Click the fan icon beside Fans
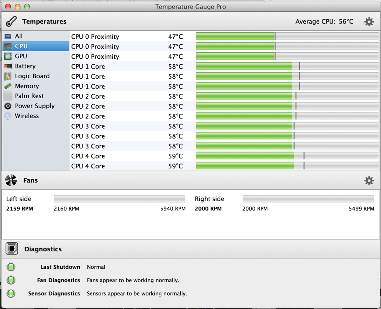 click(x=11, y=180)
